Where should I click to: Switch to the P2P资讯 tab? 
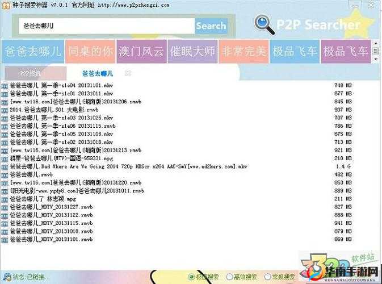(35, 73)
